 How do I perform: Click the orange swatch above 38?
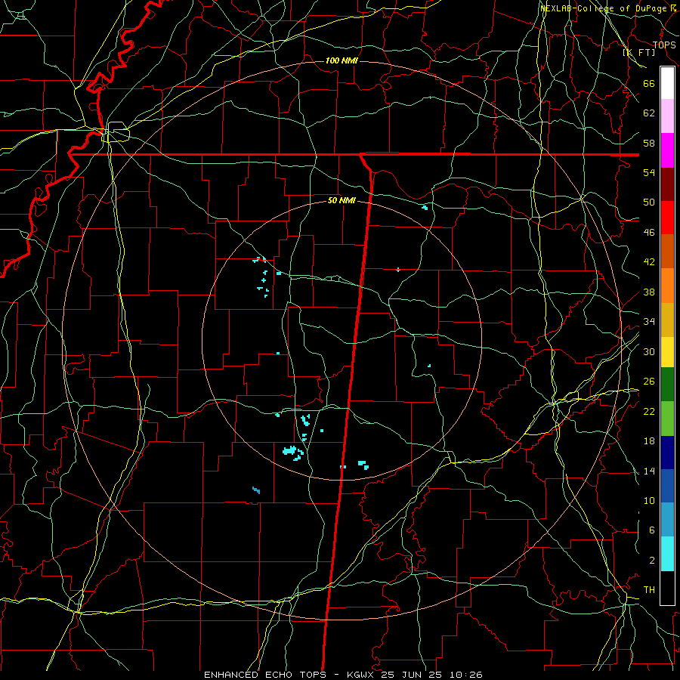click(x=667, y=286)
